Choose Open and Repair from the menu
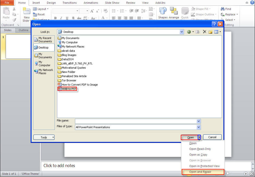The height and width of the screenshot is (177, 255). coord(200,172)
